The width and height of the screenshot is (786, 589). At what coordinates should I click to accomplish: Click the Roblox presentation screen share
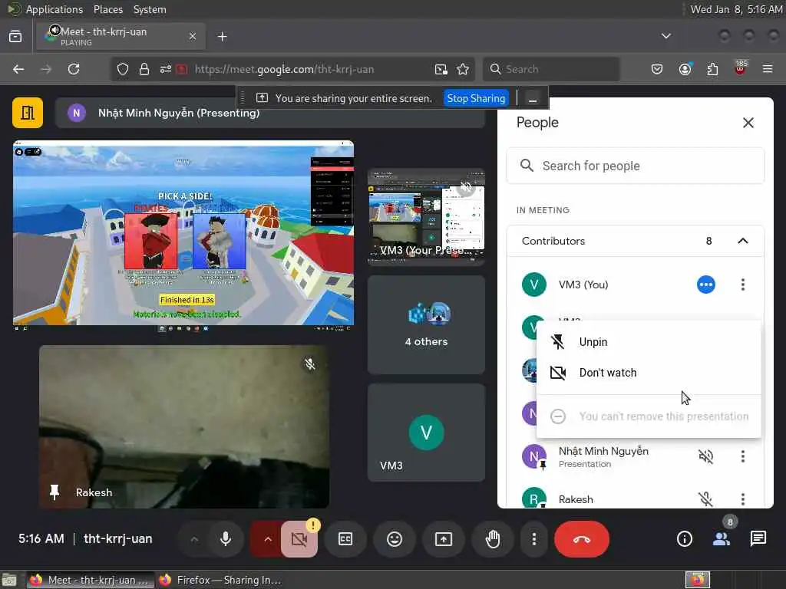(x=183, y=235)
